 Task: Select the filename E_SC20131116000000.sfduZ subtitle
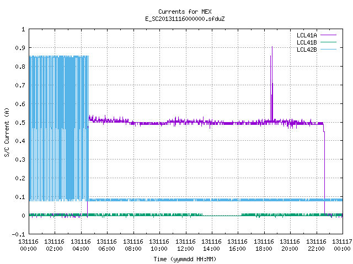pyautogui.click(x=185, y=19)
